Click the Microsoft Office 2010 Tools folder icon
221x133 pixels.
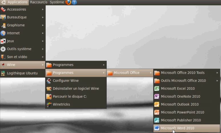point(157,73)
